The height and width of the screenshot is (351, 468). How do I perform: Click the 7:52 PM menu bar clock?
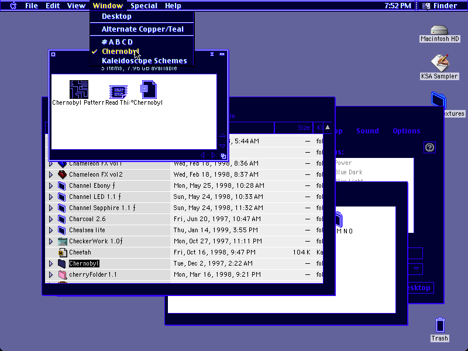[398, 6]
